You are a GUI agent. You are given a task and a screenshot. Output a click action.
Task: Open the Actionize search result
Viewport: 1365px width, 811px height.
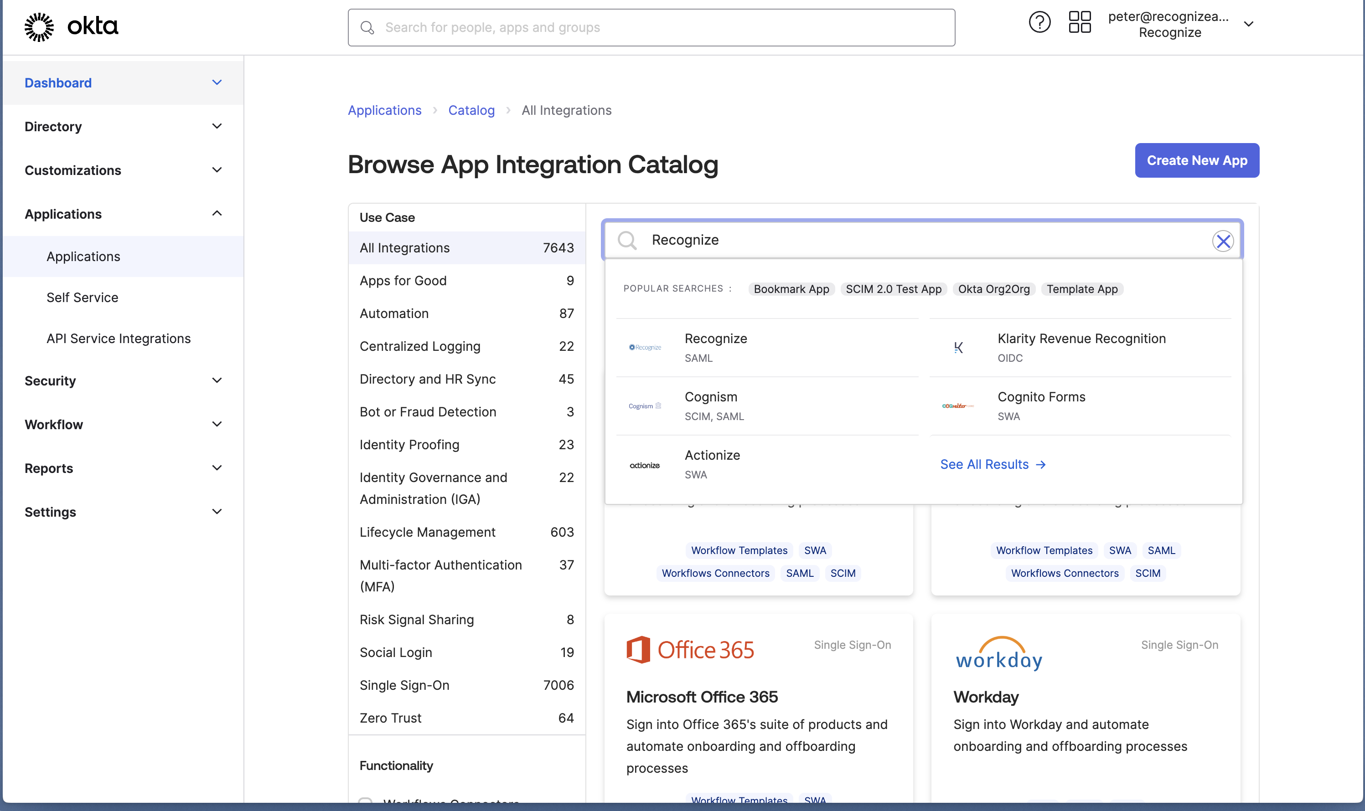click(767, 465)
